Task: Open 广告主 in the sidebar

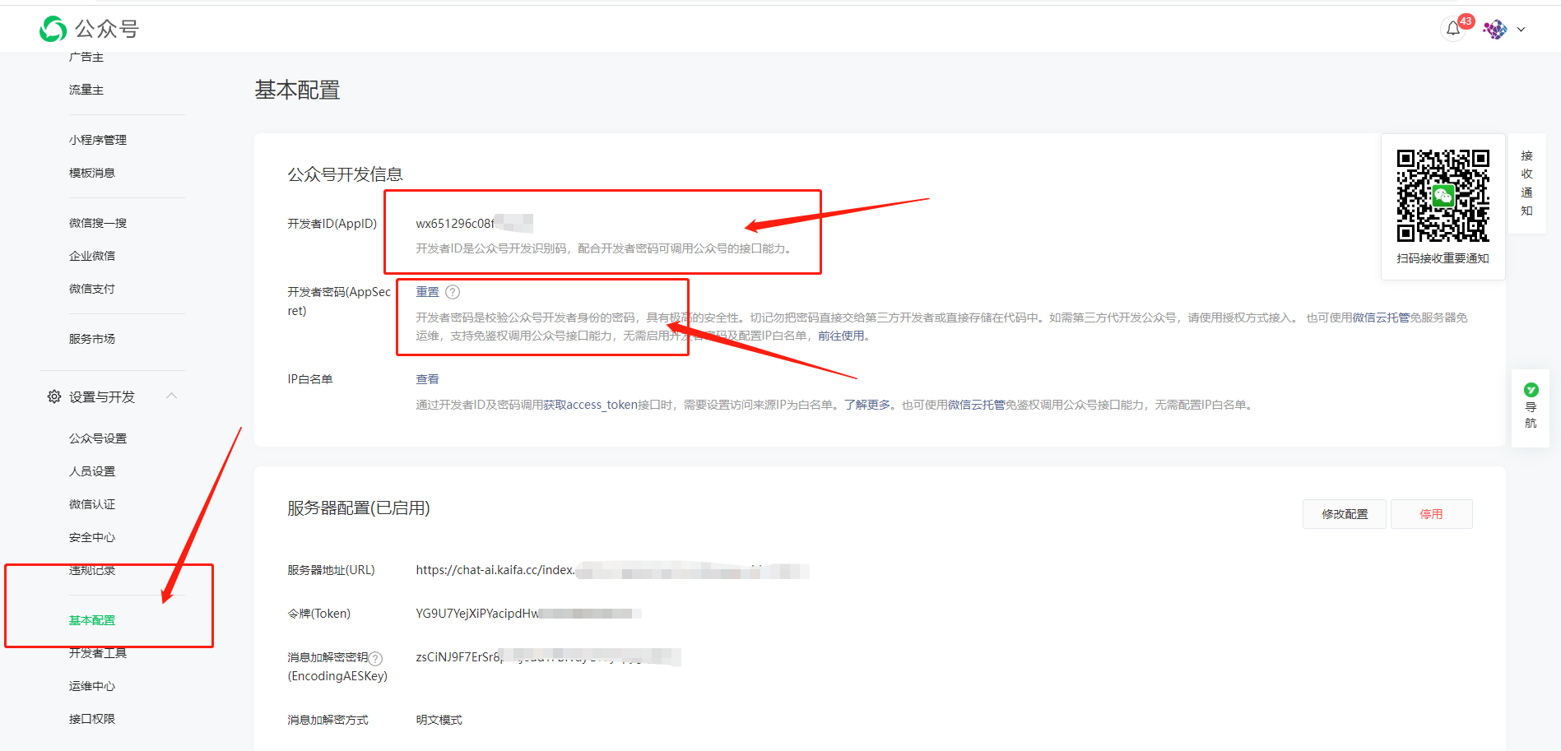Action: point(86,57)
